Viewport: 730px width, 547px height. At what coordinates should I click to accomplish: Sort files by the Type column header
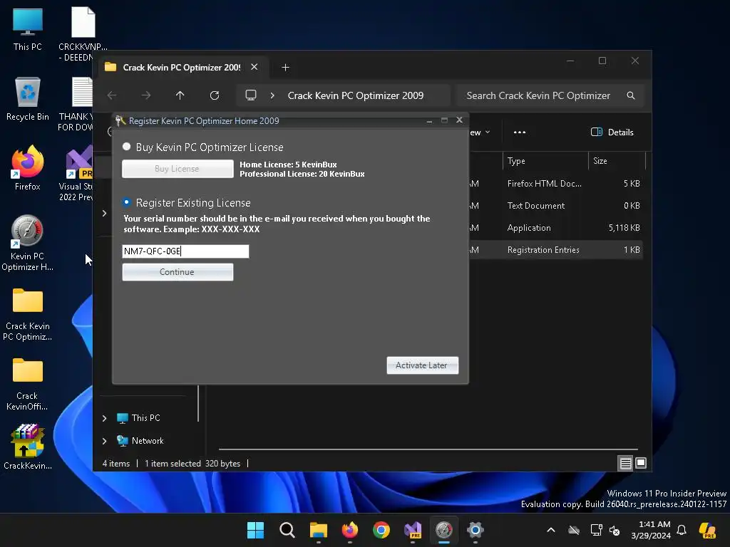(x=545, y=161)
